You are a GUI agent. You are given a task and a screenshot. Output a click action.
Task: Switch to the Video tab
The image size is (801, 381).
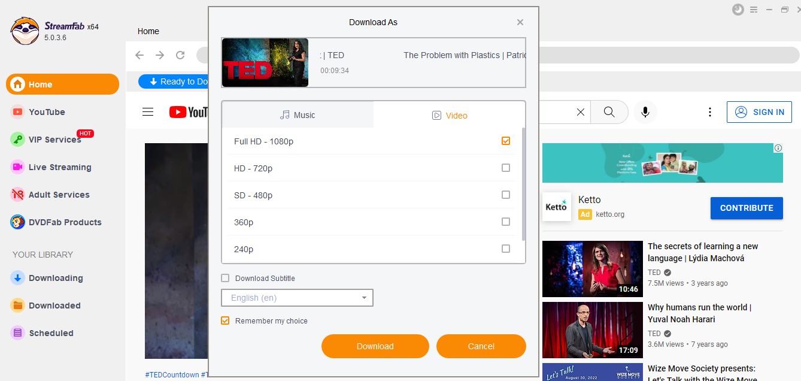click(450, 115)
